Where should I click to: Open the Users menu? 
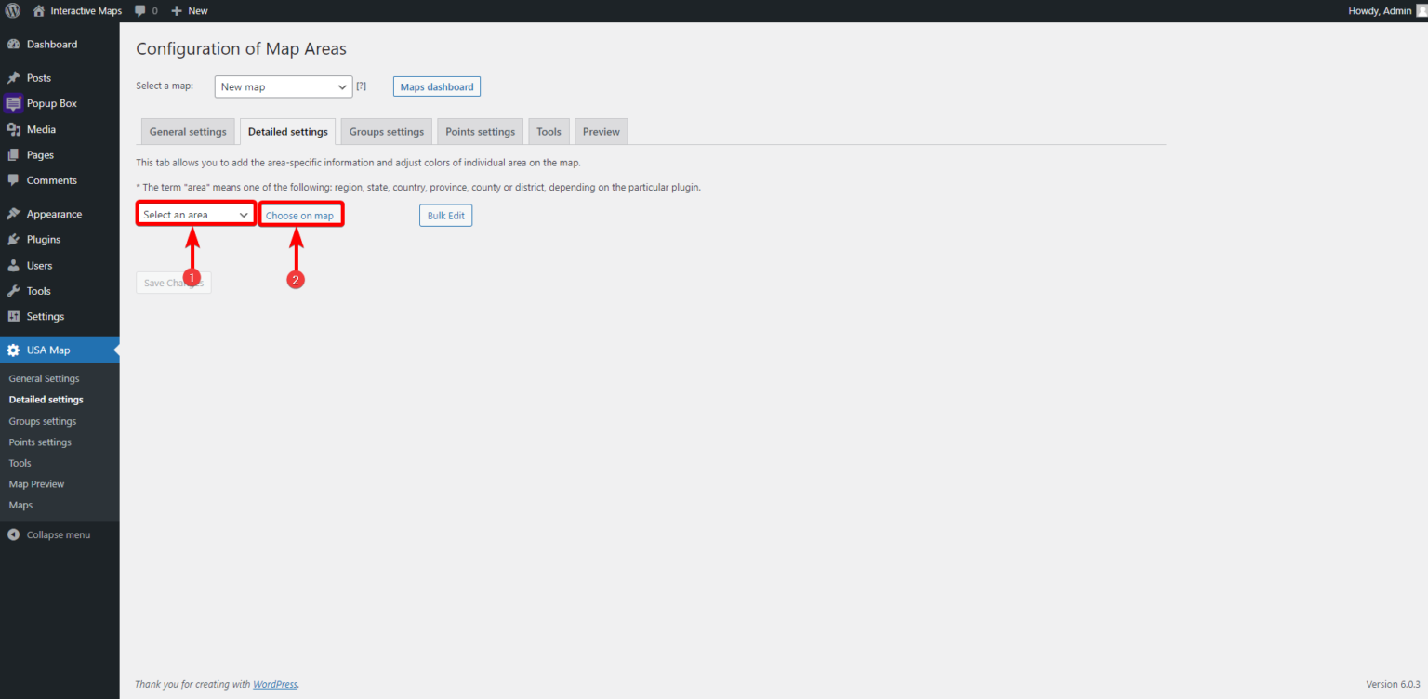coord(39,266)
